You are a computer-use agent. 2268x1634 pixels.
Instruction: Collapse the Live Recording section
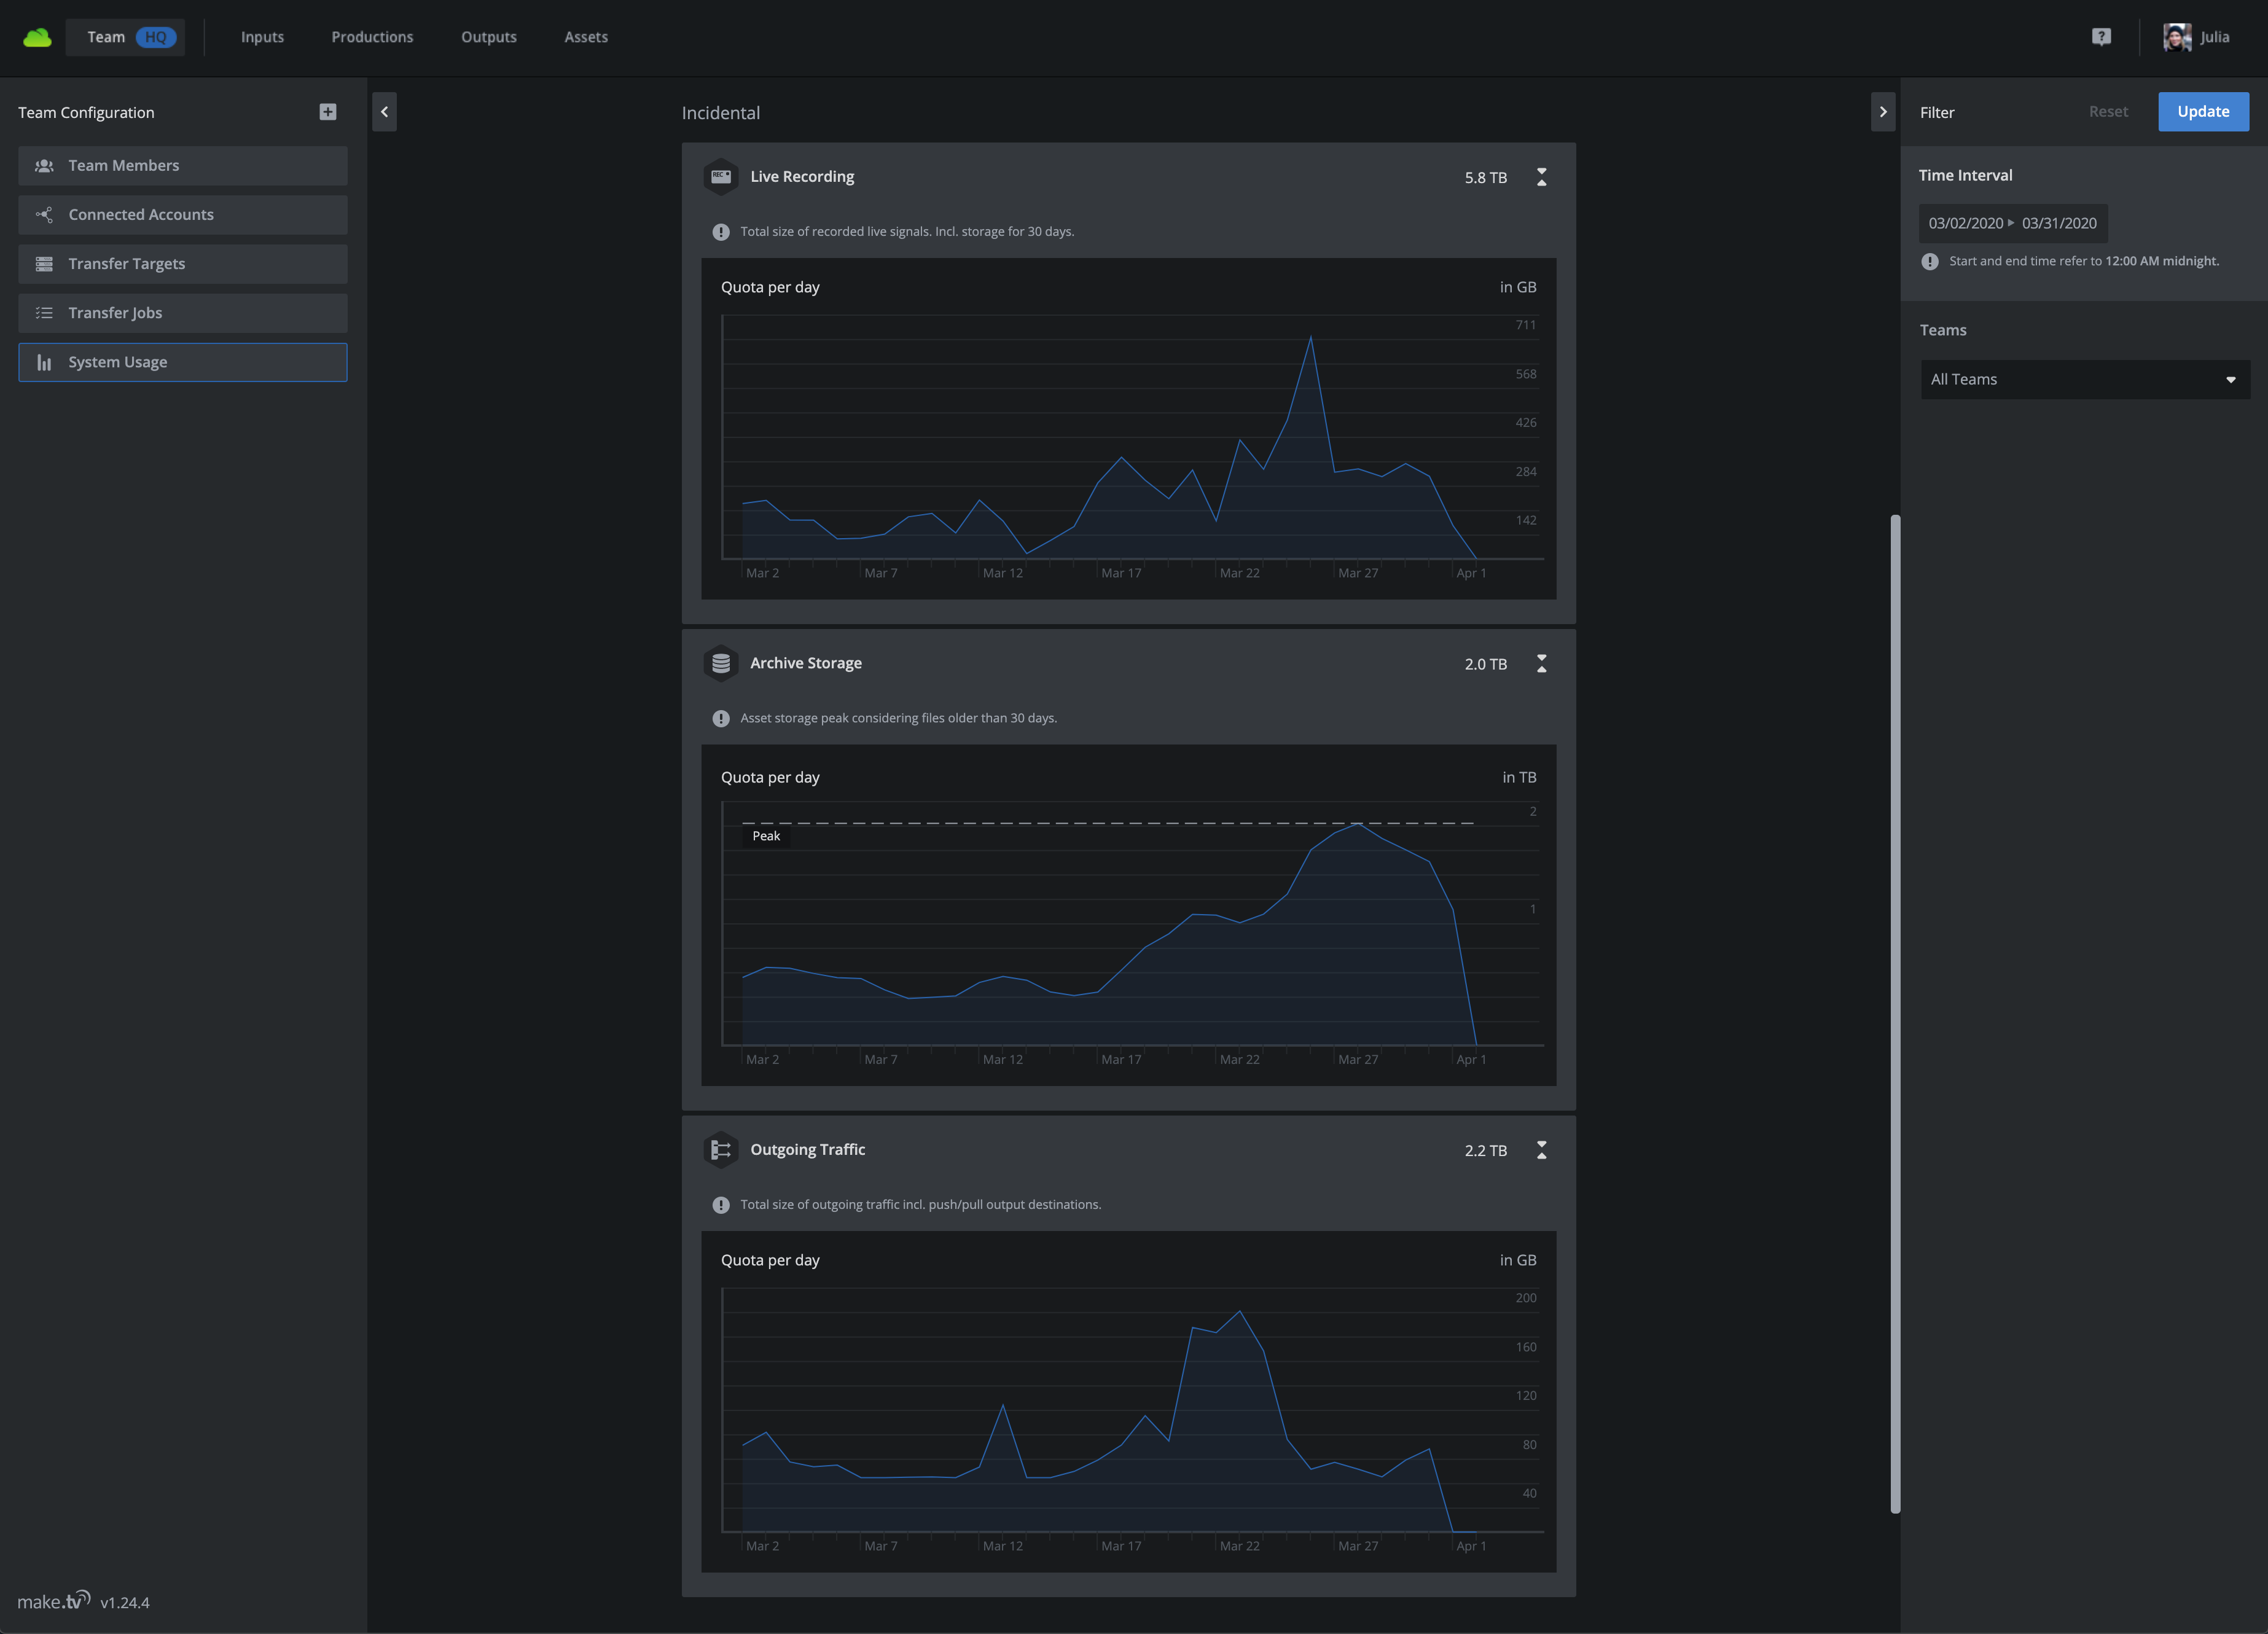click(x=1541, y=177)
